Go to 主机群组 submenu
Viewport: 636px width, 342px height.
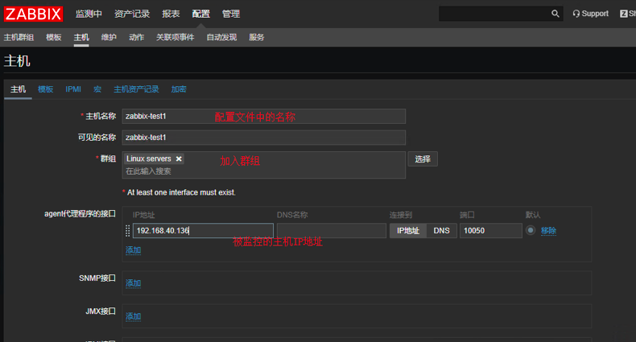[x=19, y=37]
